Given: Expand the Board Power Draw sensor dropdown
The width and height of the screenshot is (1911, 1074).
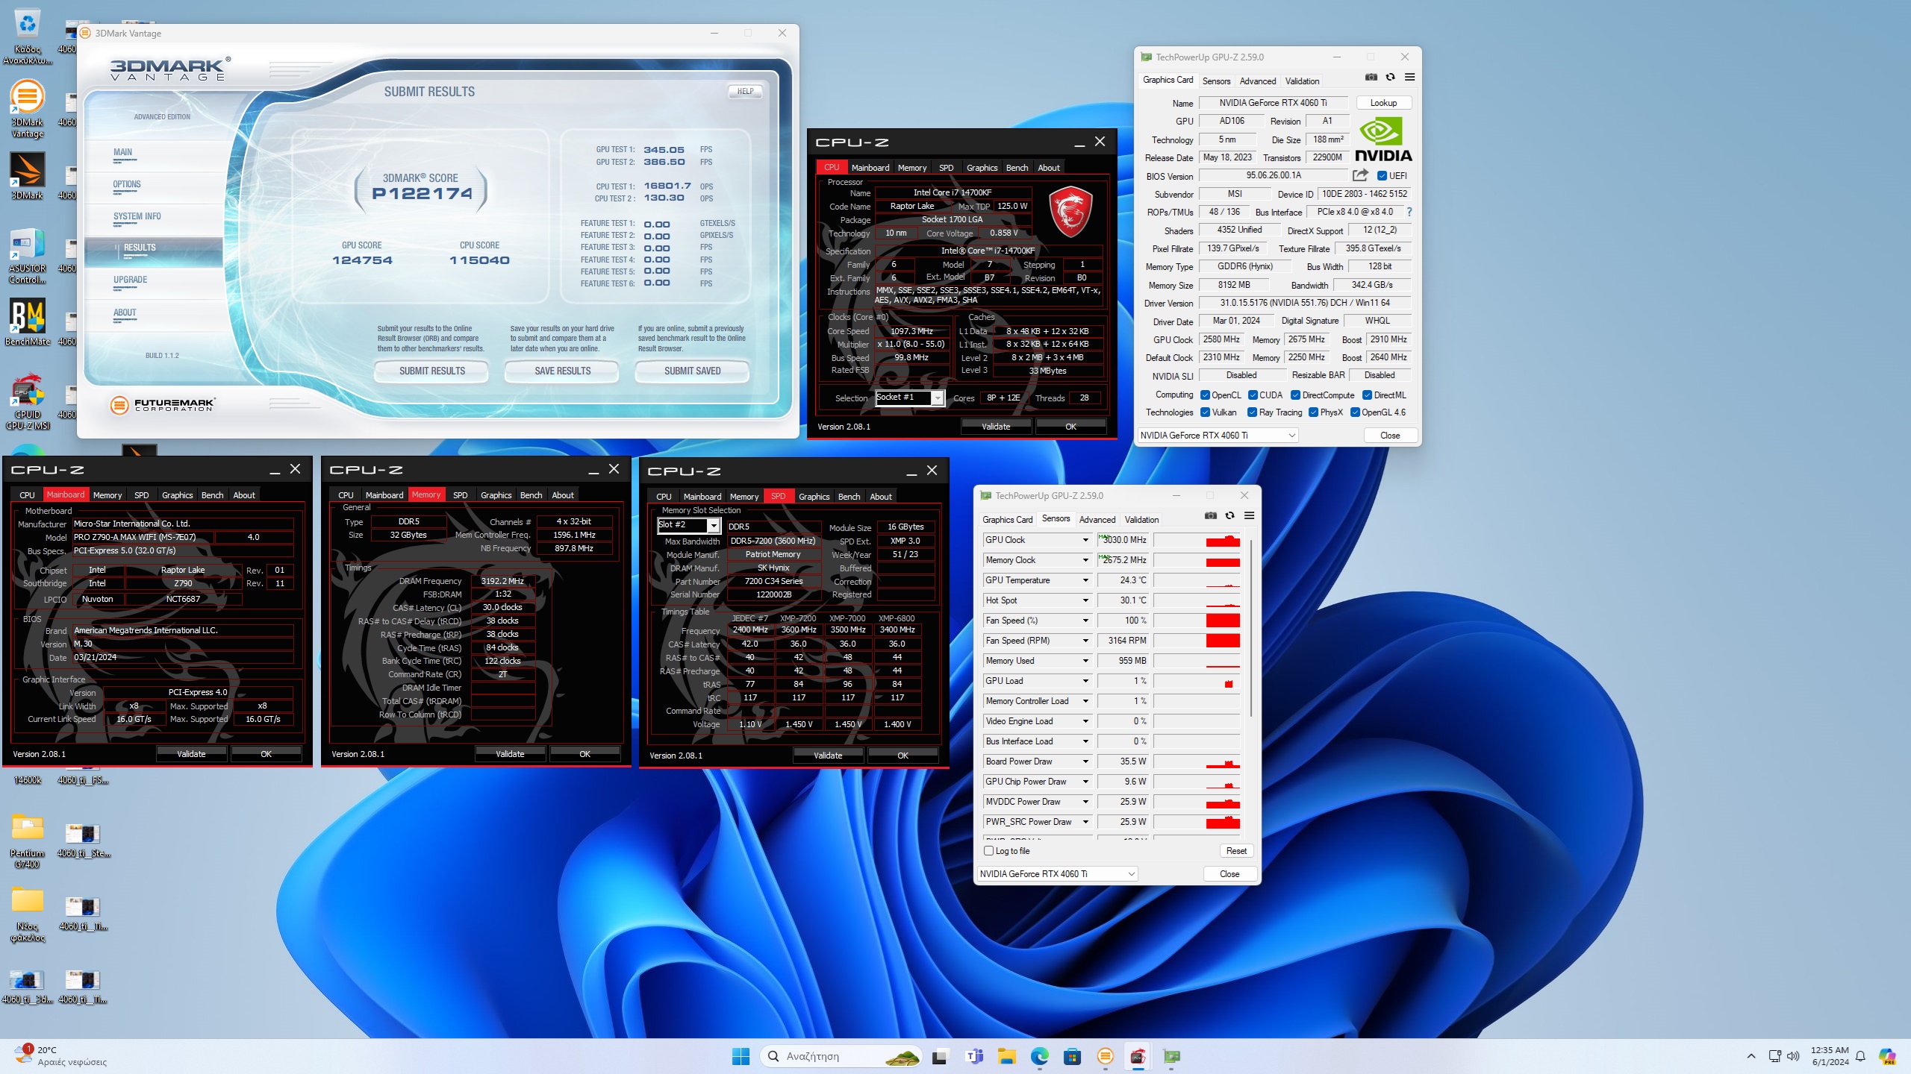Looking at the screenshot, I should 1085,761.
